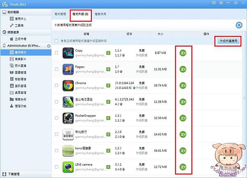Sort by the 版本 column header

(129, 34)
